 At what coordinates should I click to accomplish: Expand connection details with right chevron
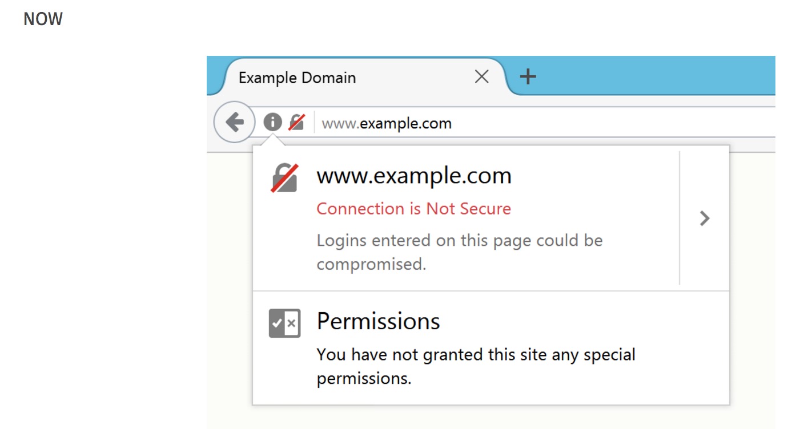tap(705, 218)
